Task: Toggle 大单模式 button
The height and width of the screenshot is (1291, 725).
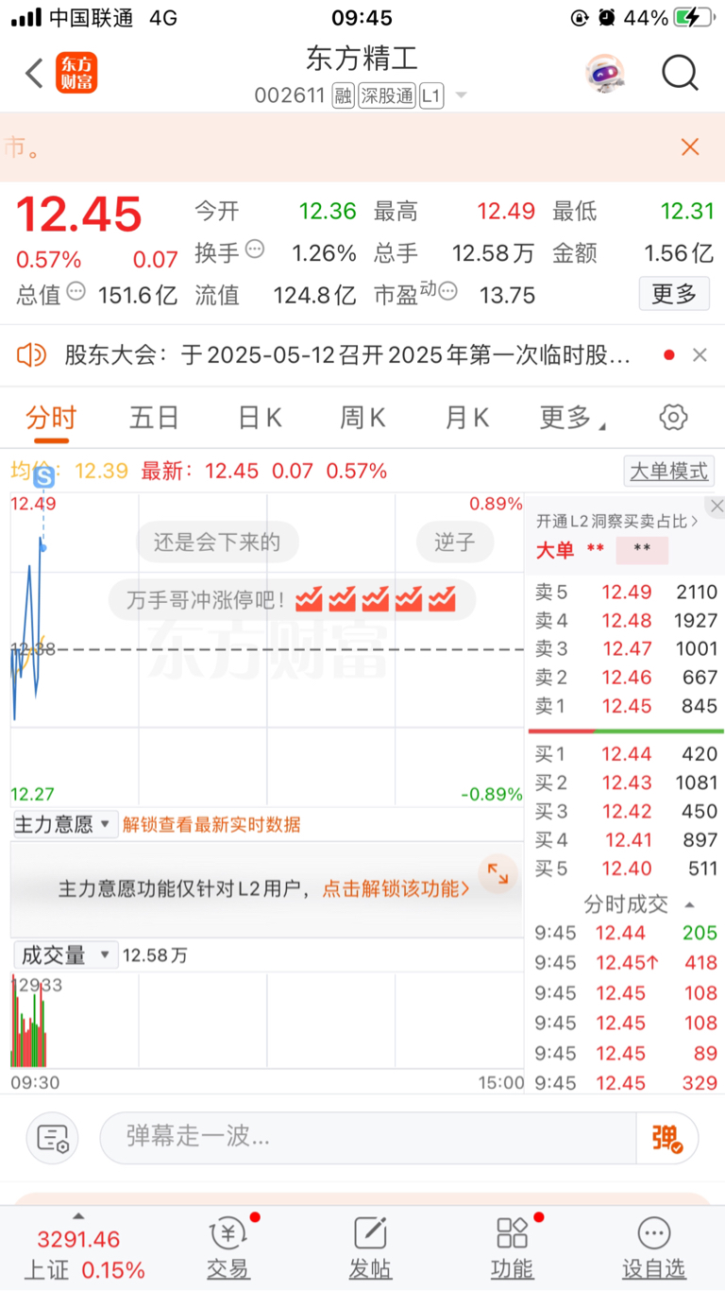Action: pos(668,471)
